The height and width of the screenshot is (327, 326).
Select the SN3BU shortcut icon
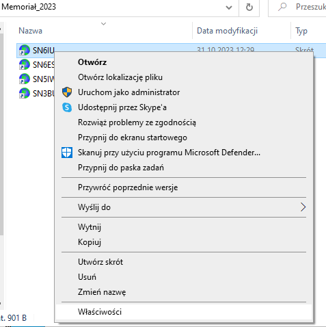[x=25, y=93]
